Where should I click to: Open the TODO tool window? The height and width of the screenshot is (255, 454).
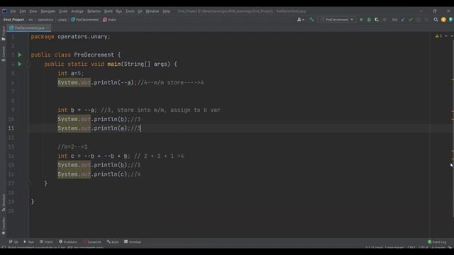[x=46, y=242]
